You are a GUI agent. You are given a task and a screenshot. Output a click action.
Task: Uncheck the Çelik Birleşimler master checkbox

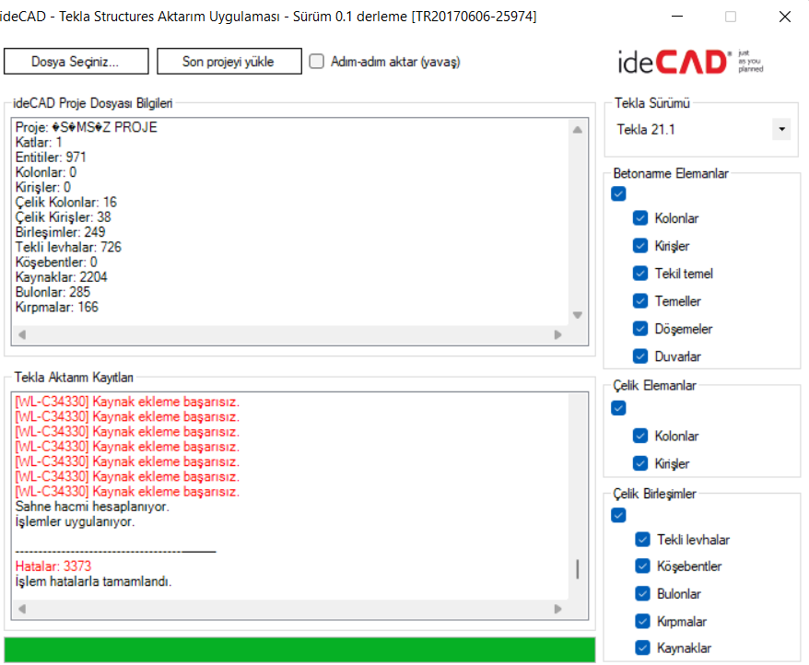[x=618, y=515]
